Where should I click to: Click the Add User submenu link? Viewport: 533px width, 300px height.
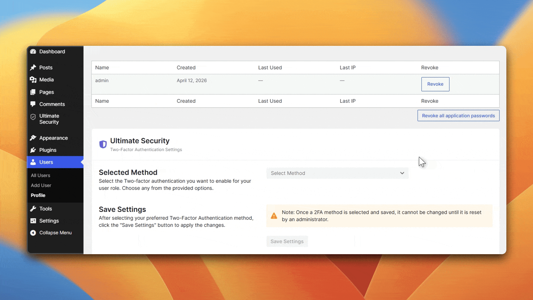click(41, 185)
